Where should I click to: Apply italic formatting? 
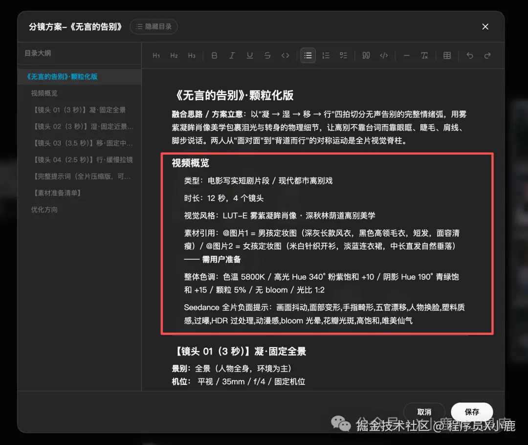coord(232,56)
